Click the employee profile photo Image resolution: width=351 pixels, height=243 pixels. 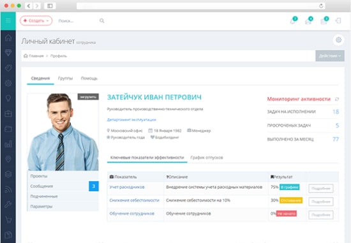coord(63,132)
